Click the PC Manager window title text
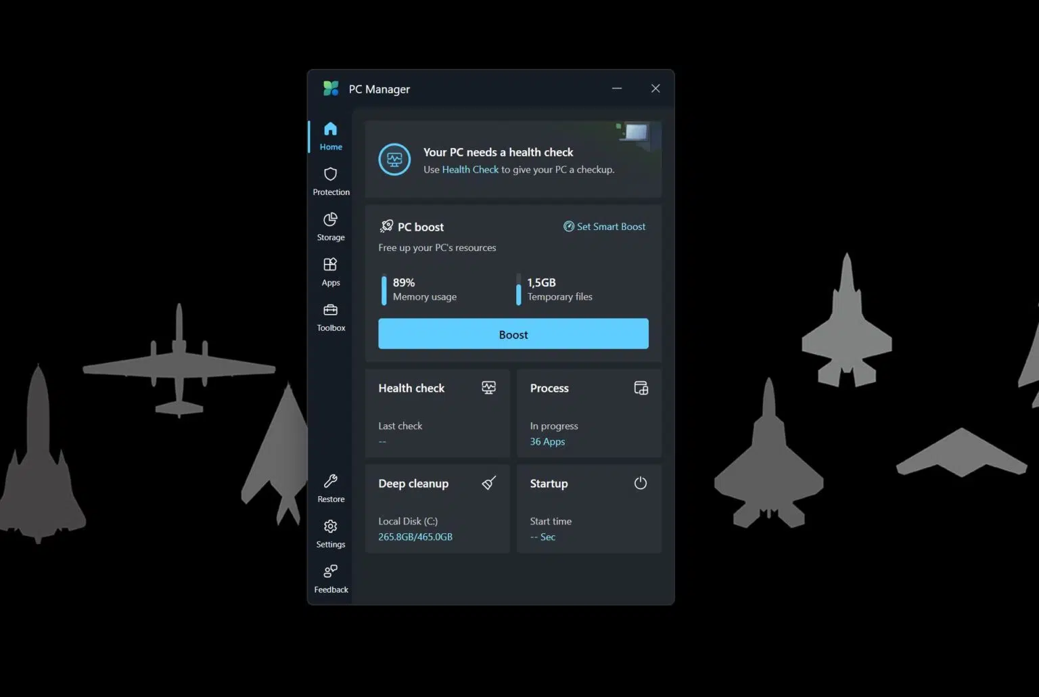The height and width of the screenshot is (697, 1039). tap(379, 89)
